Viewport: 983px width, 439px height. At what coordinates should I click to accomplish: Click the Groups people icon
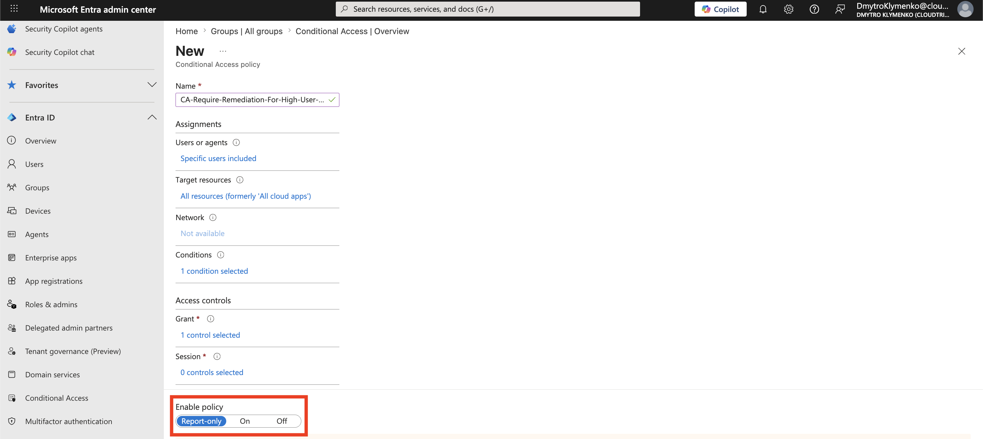click(x=12, y=187)
